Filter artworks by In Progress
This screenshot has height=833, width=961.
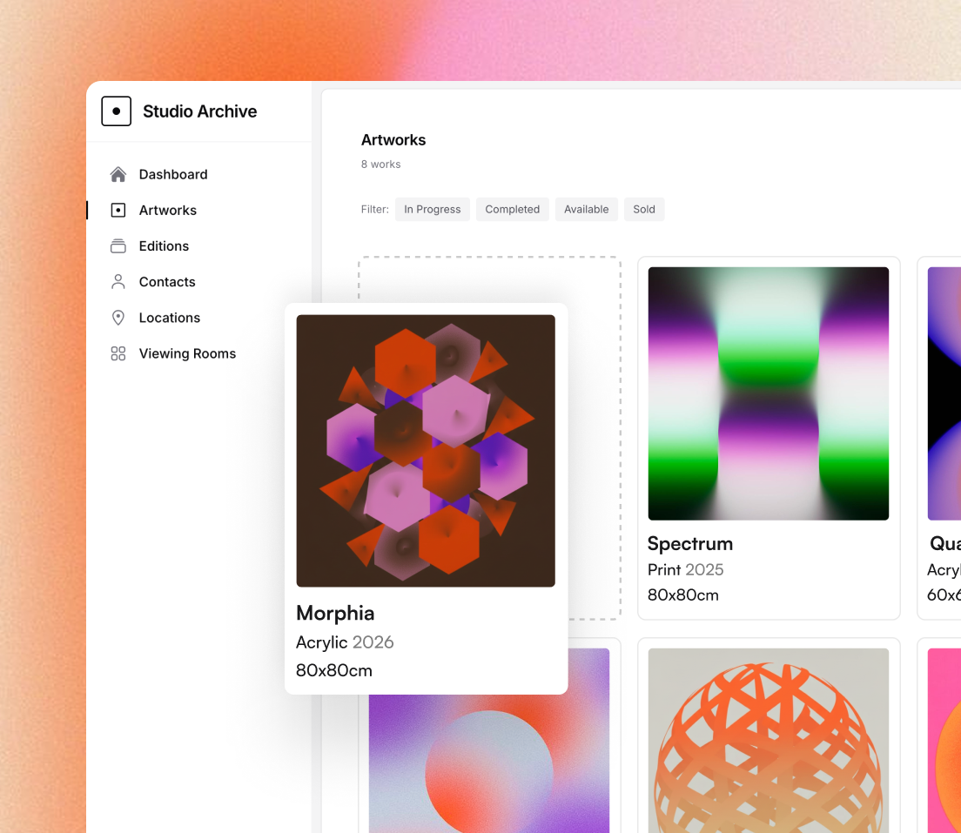[x=432, y=209]
